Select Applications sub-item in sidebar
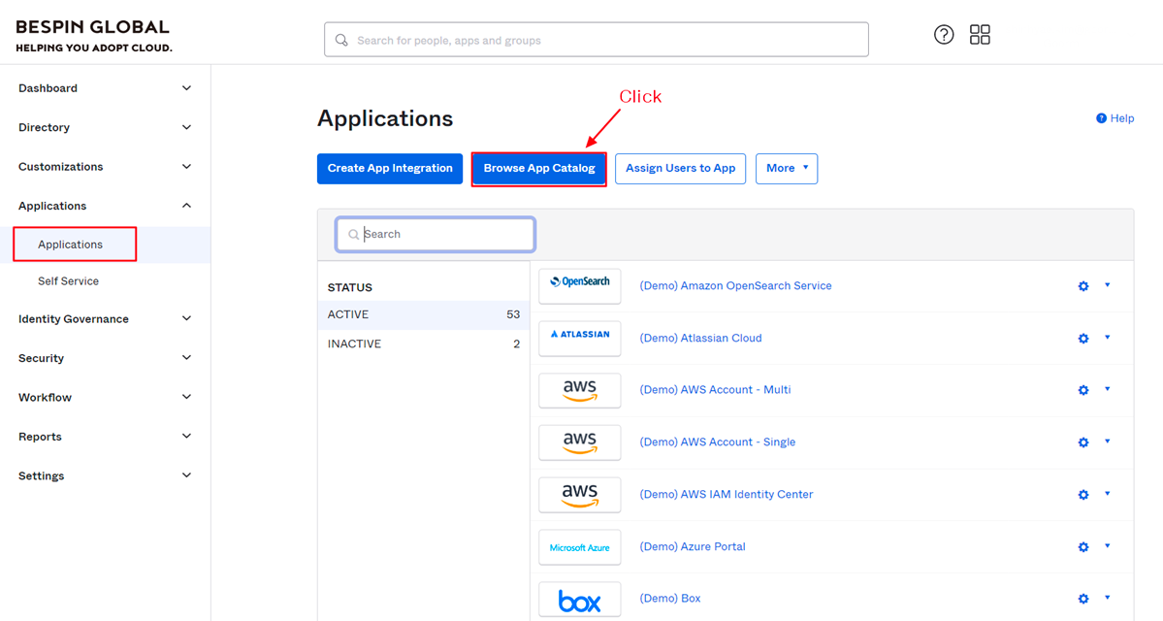 70,245
